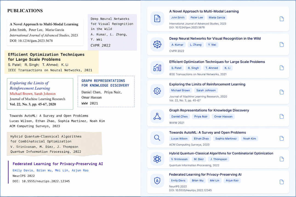This screenshot has height=197, width=296.
Task: Click GRAPH REPRESENTATIONS FOR KNOWLEDGE DISCOVERY in dashed box
Action: point(105,83)
